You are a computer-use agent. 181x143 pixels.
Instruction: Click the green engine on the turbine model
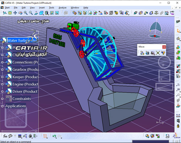tap(73, 26)
